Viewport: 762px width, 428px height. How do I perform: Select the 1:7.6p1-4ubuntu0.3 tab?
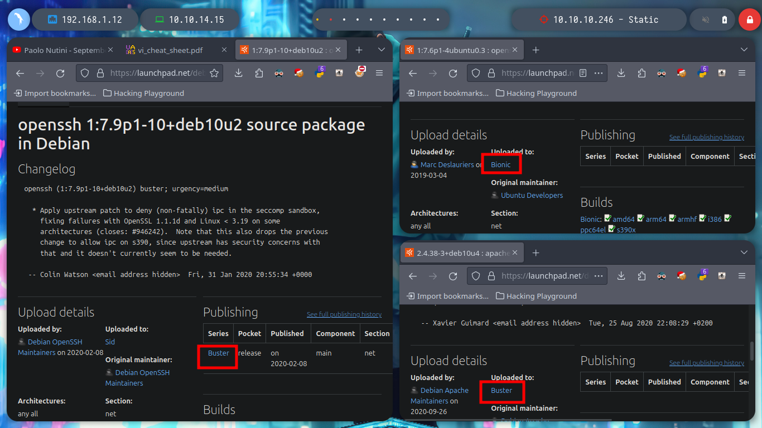pyautogui.click(x=462, y=50)
